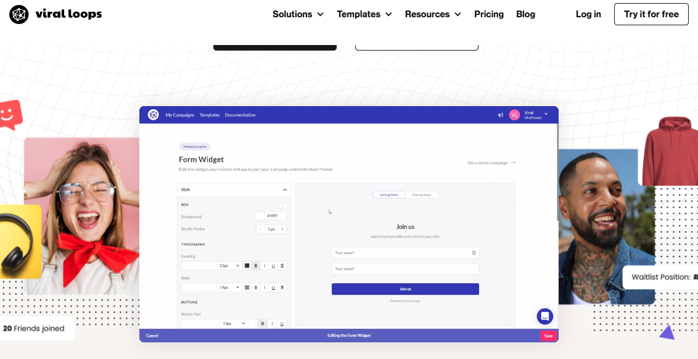This screenshot has height=359, width=698.
Task: Open the Pricing page
Action: pos(488,14)
